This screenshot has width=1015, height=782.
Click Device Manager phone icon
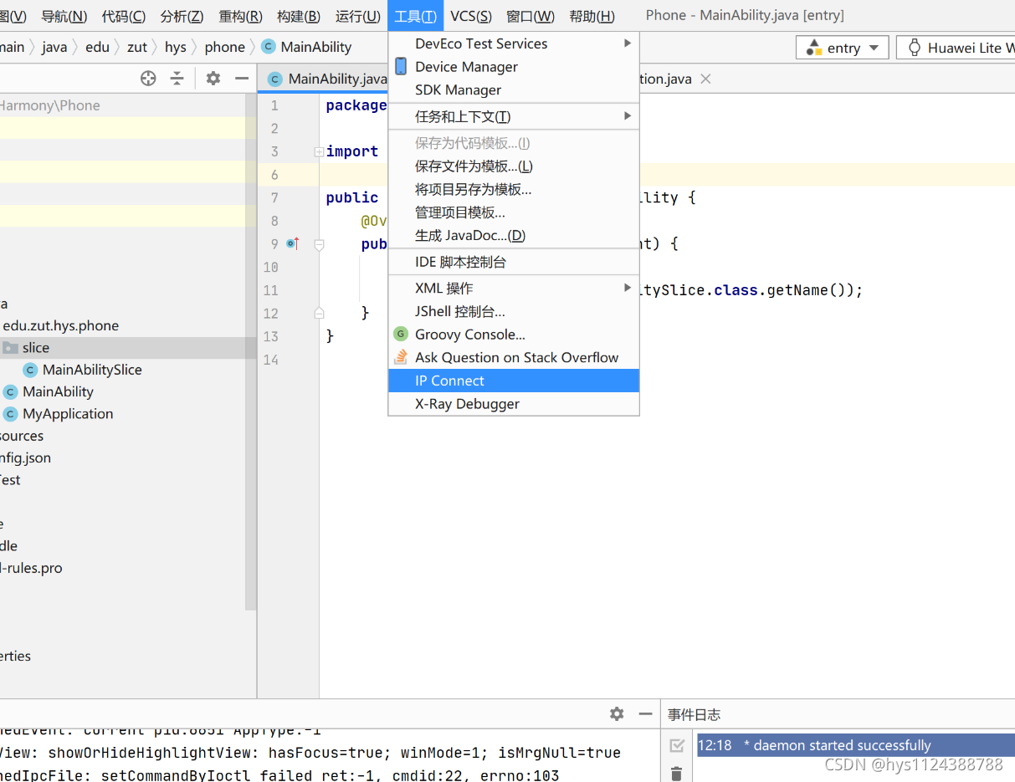401,66
